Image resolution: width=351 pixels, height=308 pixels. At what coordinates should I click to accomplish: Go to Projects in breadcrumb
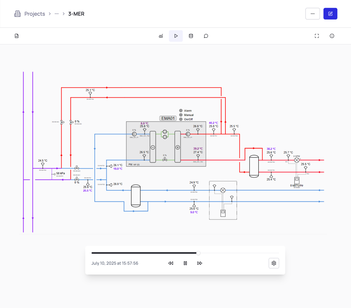[x=35, y=14]
